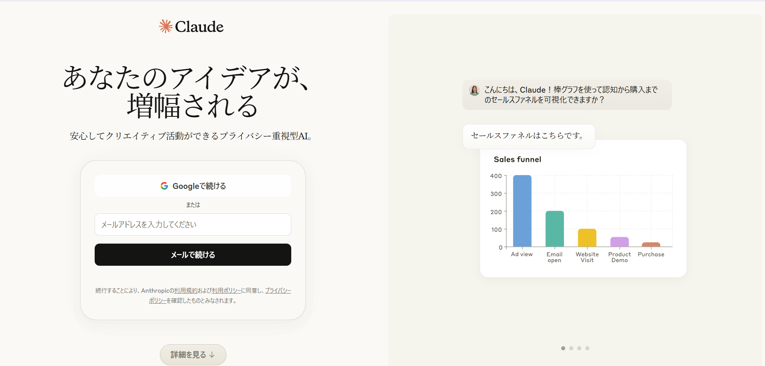This screenshot has width=765, height=366.
Task: Click the orange Purchase bar in the chart
Action: coord(651,244)
